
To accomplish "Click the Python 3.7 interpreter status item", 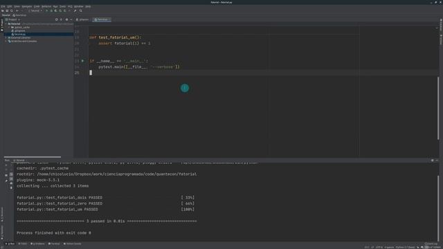I will 405,248.
